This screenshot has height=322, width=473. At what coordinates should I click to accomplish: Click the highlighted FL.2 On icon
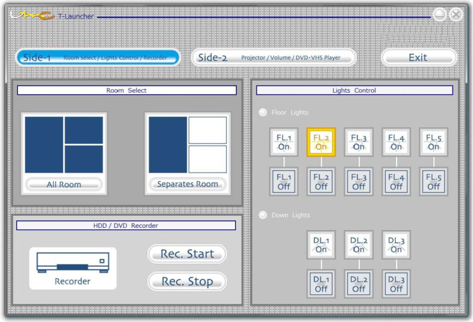(x=321, y=142)
